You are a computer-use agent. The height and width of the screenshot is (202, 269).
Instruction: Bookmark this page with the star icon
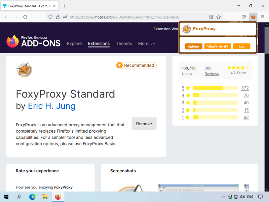[x=219, y=17]
